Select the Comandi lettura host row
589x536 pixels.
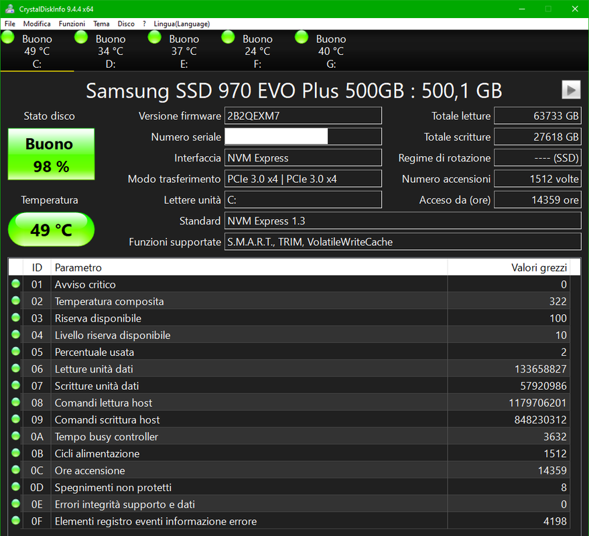289,403
